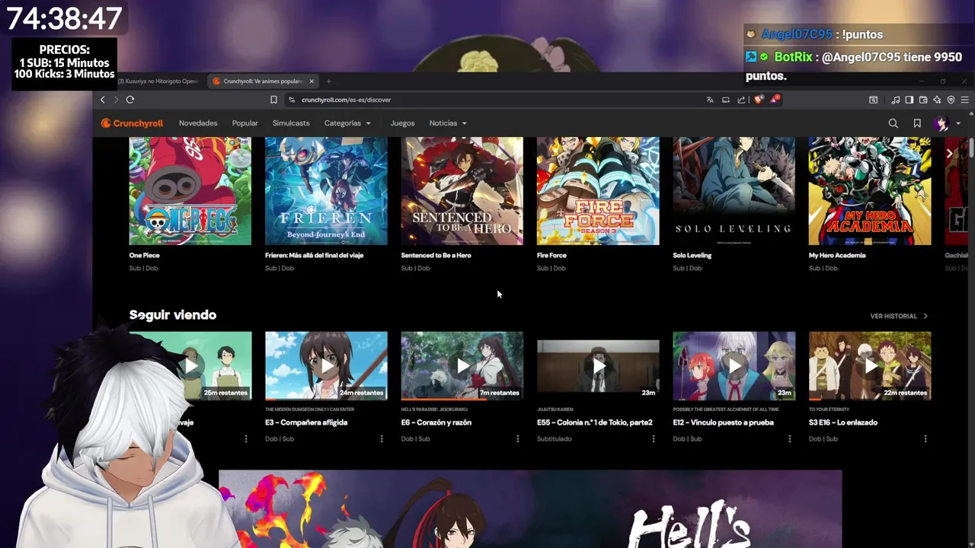Go back with the browser back arrow

[103, 100]
